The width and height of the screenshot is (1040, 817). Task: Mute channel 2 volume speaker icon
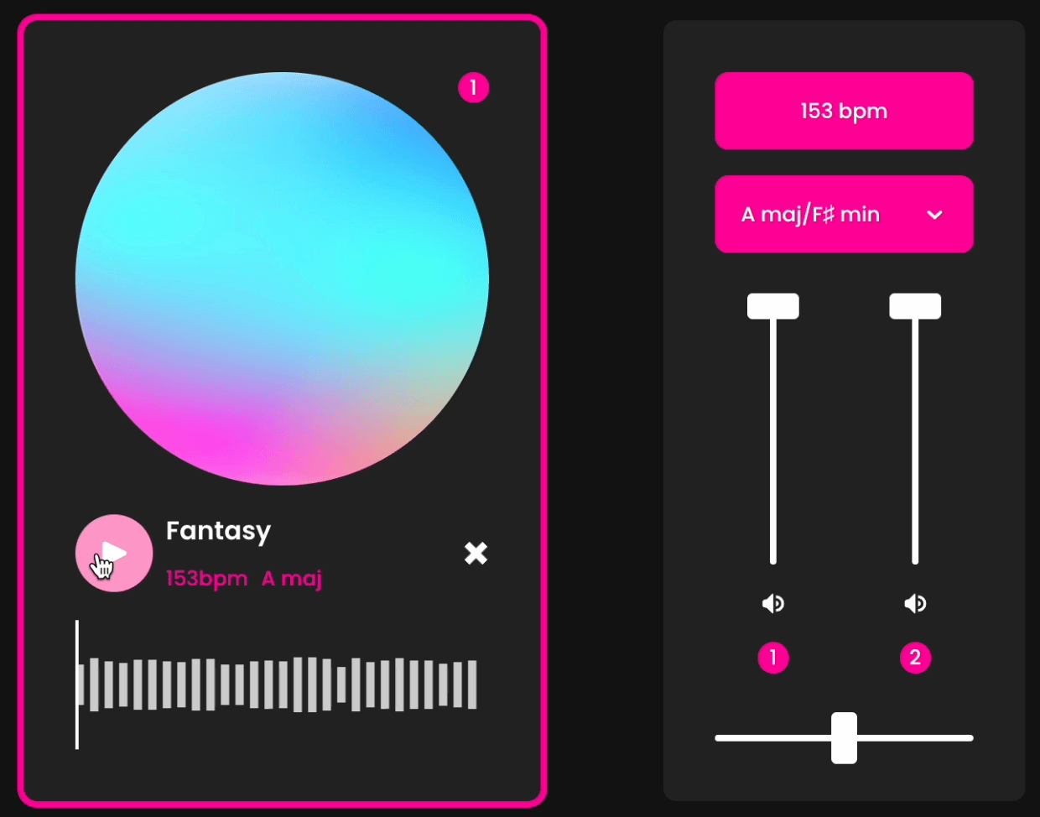(x=915, y=602)
